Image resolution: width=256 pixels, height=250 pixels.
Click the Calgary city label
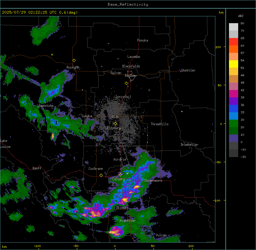click(x=118, y=179)
